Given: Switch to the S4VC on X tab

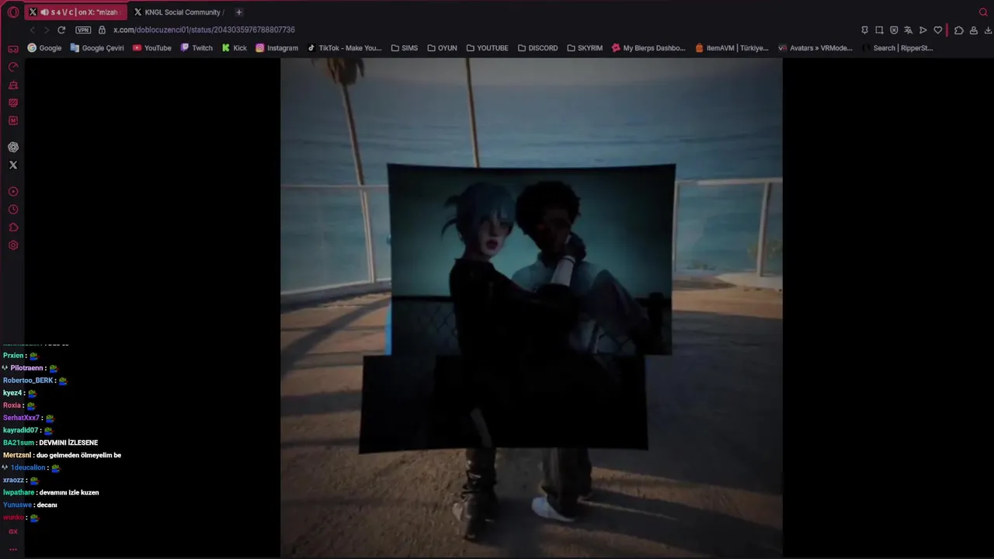Looking at the screenshot, I should tap(76, 12).
